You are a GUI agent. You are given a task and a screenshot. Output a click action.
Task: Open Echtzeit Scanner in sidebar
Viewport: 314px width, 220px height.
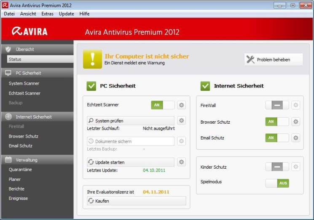tap(24, 93)
